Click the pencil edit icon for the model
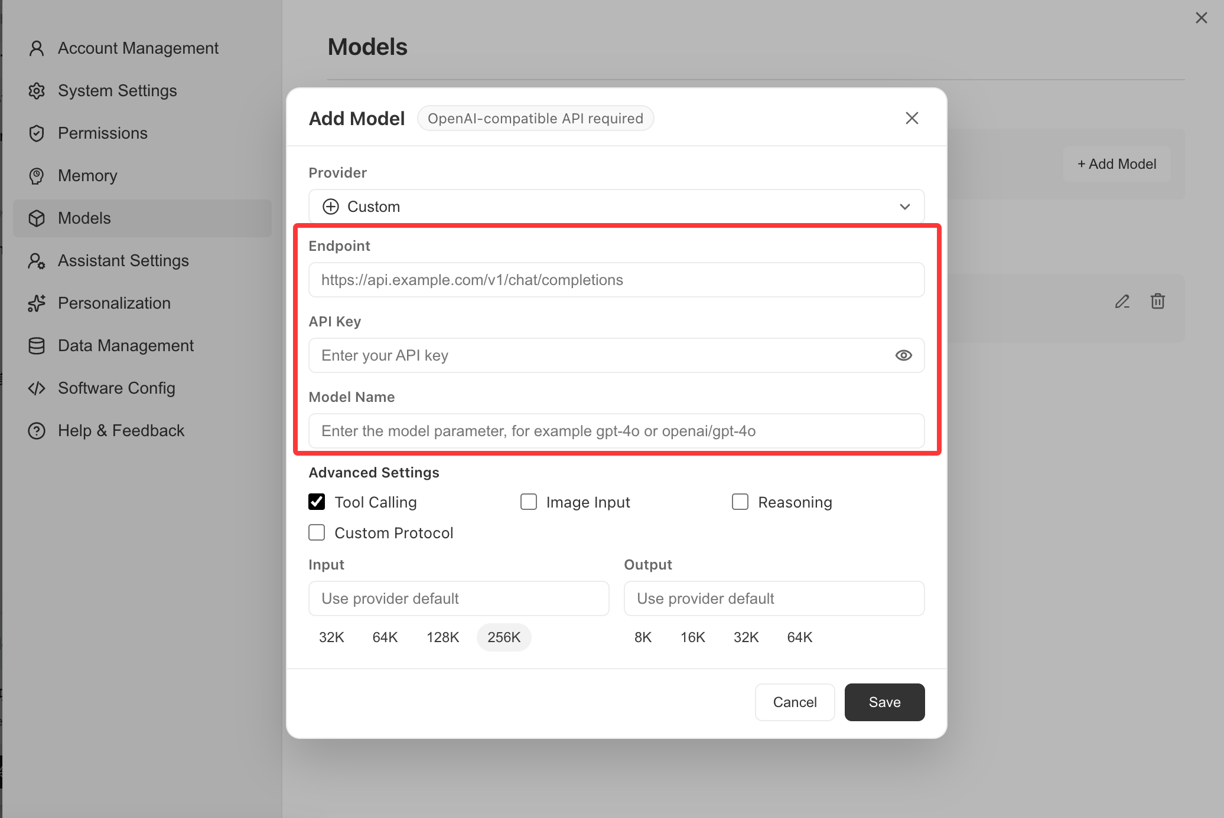Image resolution: width=1224 pixels, height=818 pixels. point(1122,302)
